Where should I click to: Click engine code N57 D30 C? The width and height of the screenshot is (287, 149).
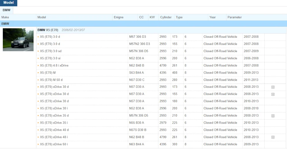[137, 80]
